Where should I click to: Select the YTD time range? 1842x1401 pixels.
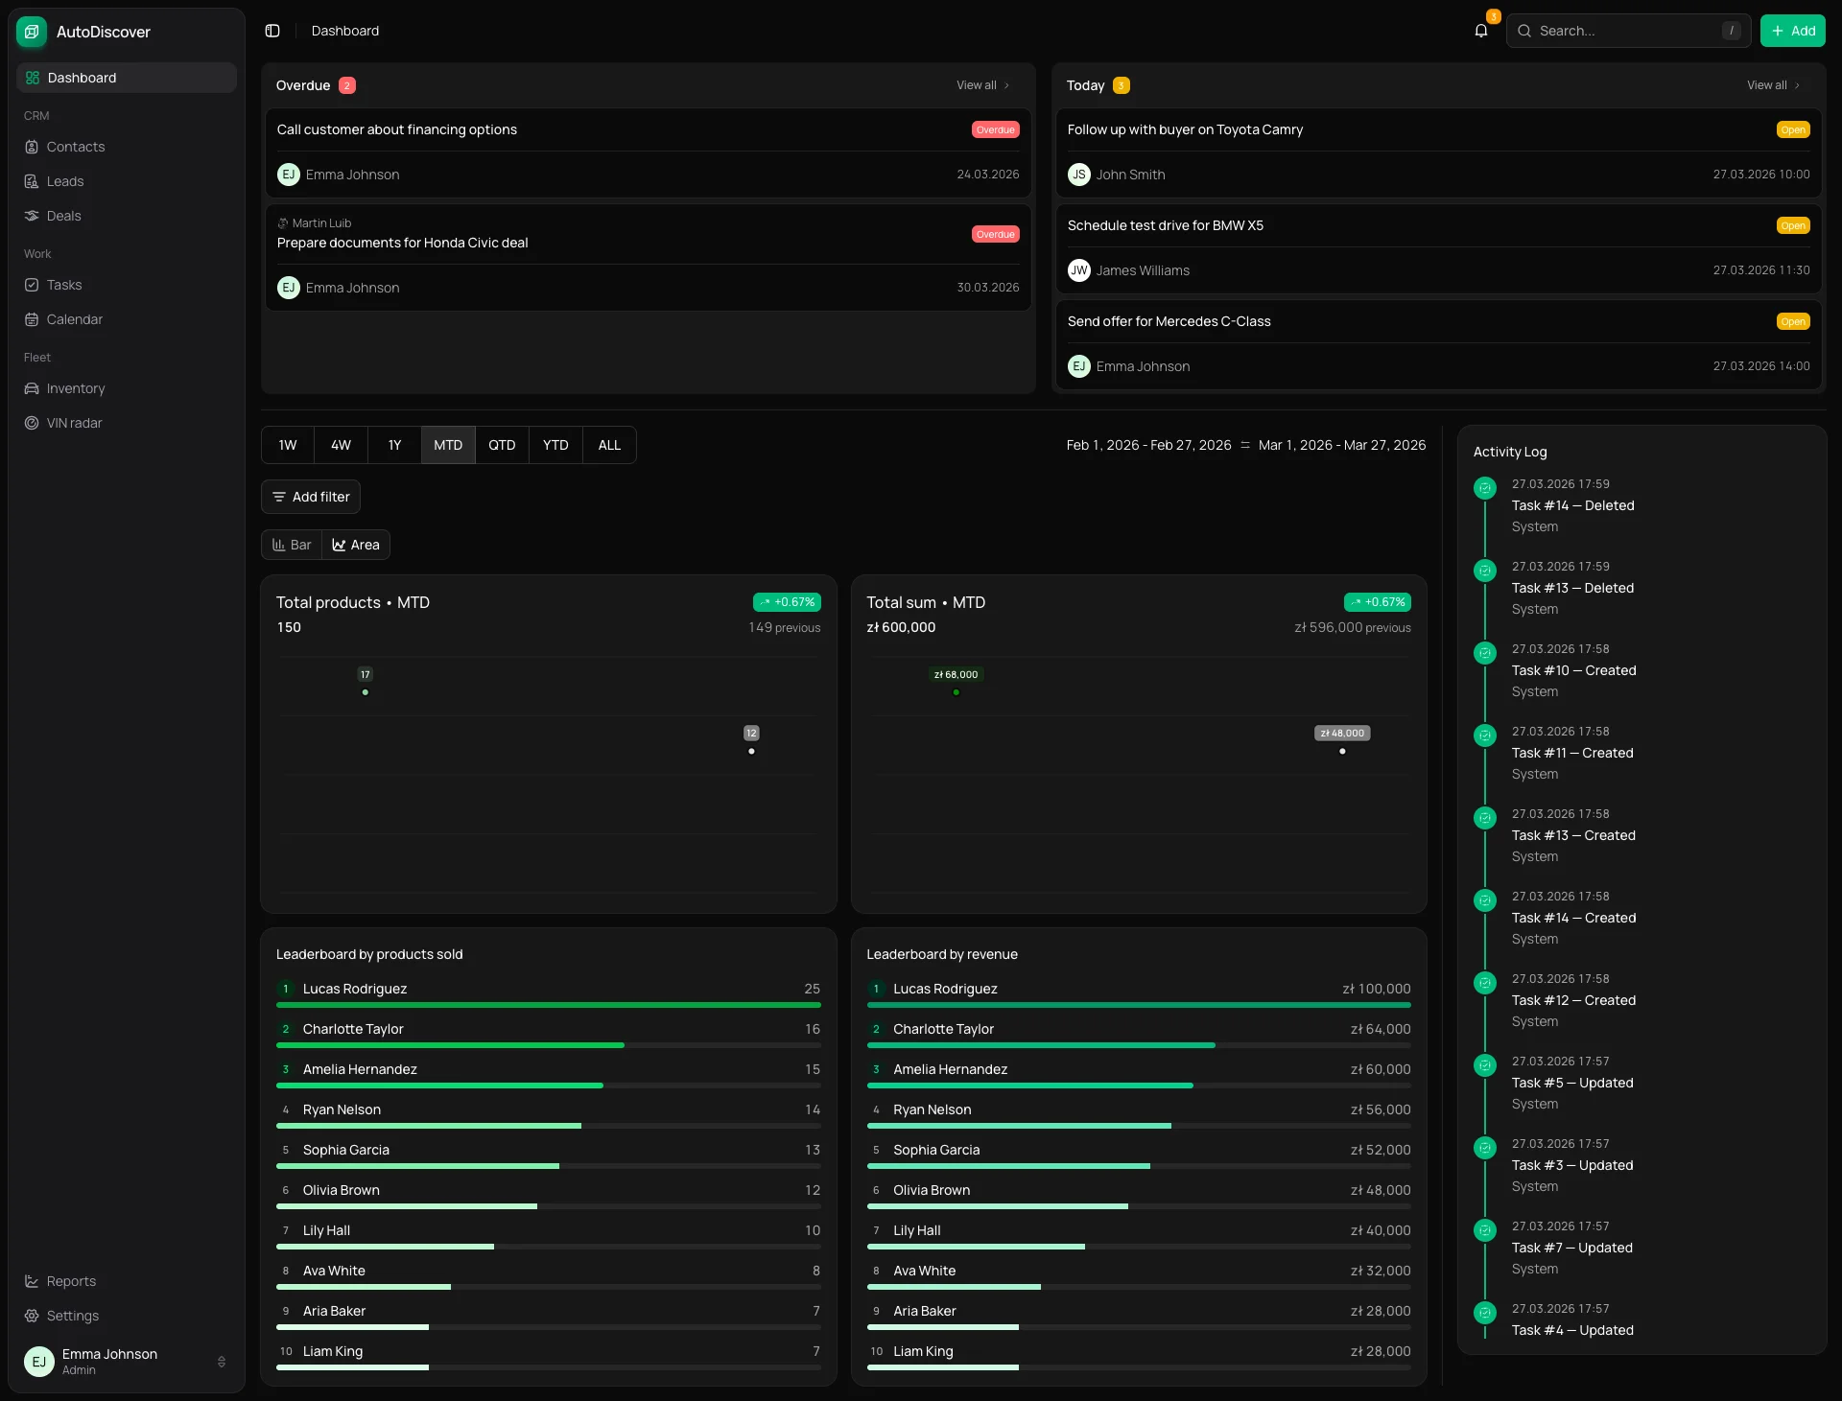[555, 444]
